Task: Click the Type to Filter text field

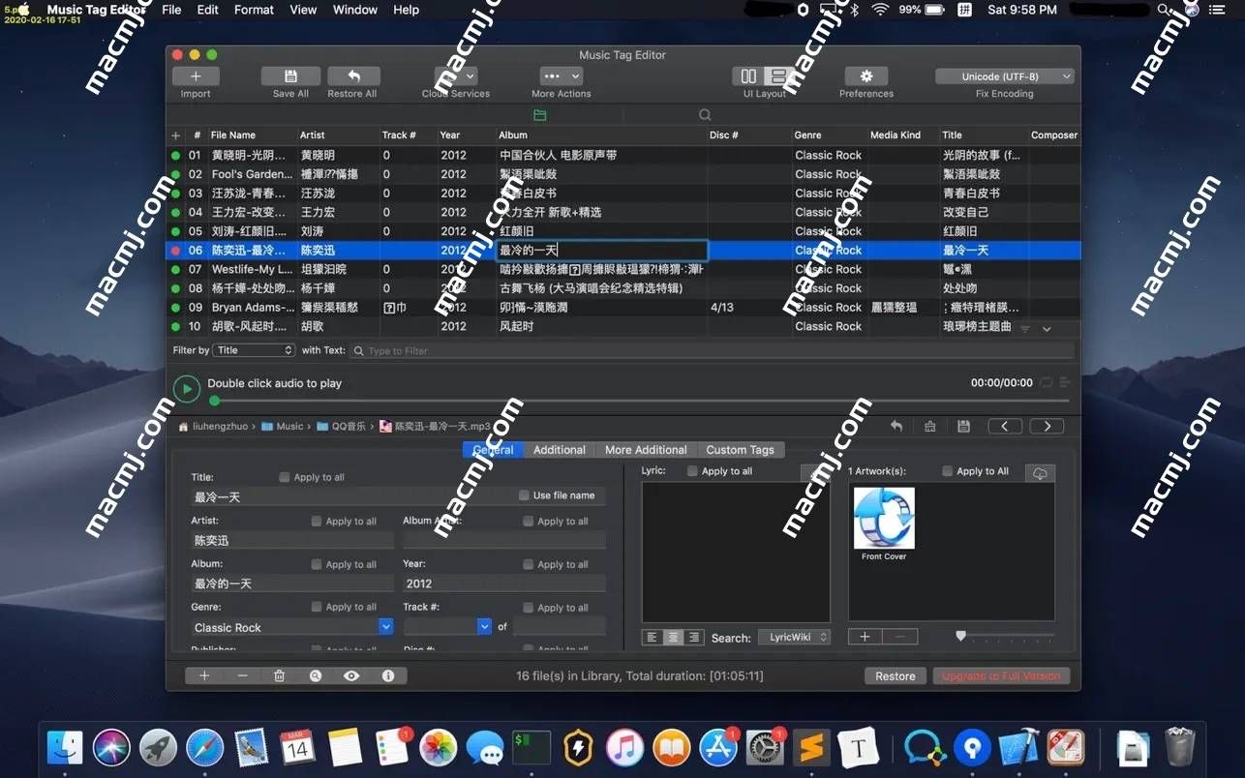Action: 712,350
